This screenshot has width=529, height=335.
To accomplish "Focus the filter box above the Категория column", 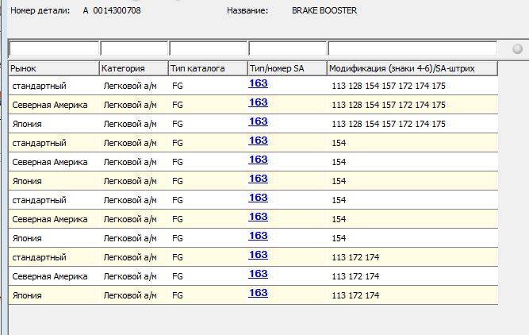I will tap(134, 49).
